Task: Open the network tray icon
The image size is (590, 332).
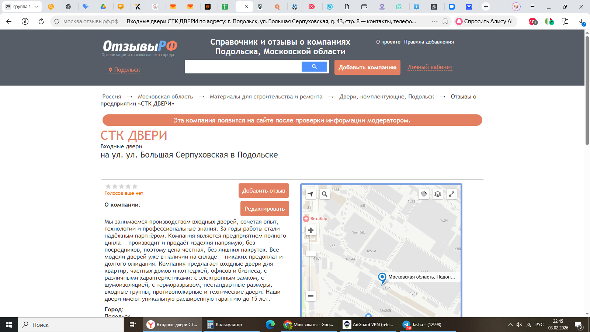Action: click(x=529, y=325)
